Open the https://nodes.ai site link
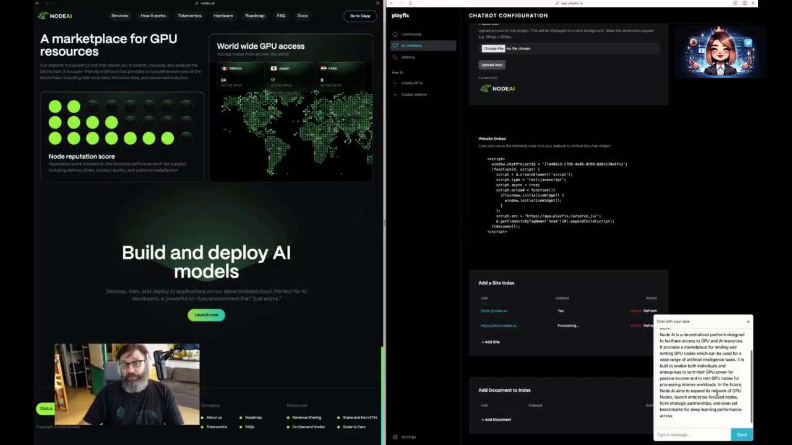792x445 pixels. pyautogui.click(x=495, y=311)
